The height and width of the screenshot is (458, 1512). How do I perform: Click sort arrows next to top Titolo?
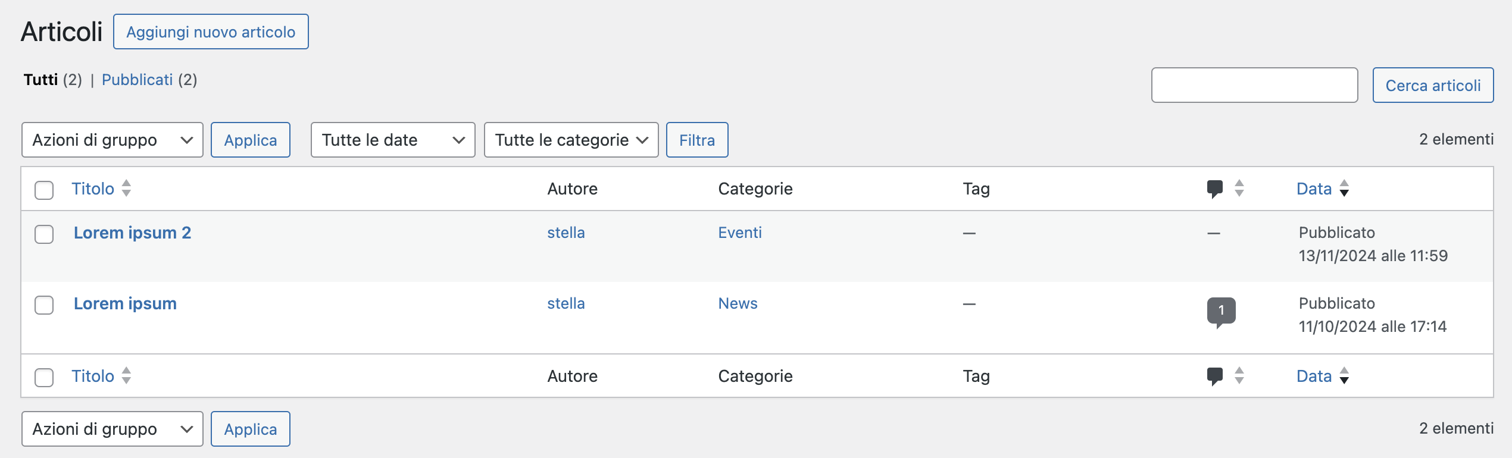click(126, 189)
